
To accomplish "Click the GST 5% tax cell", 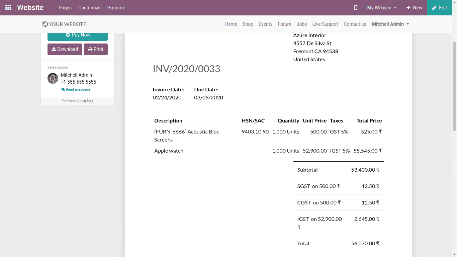I will click(339, 132).
